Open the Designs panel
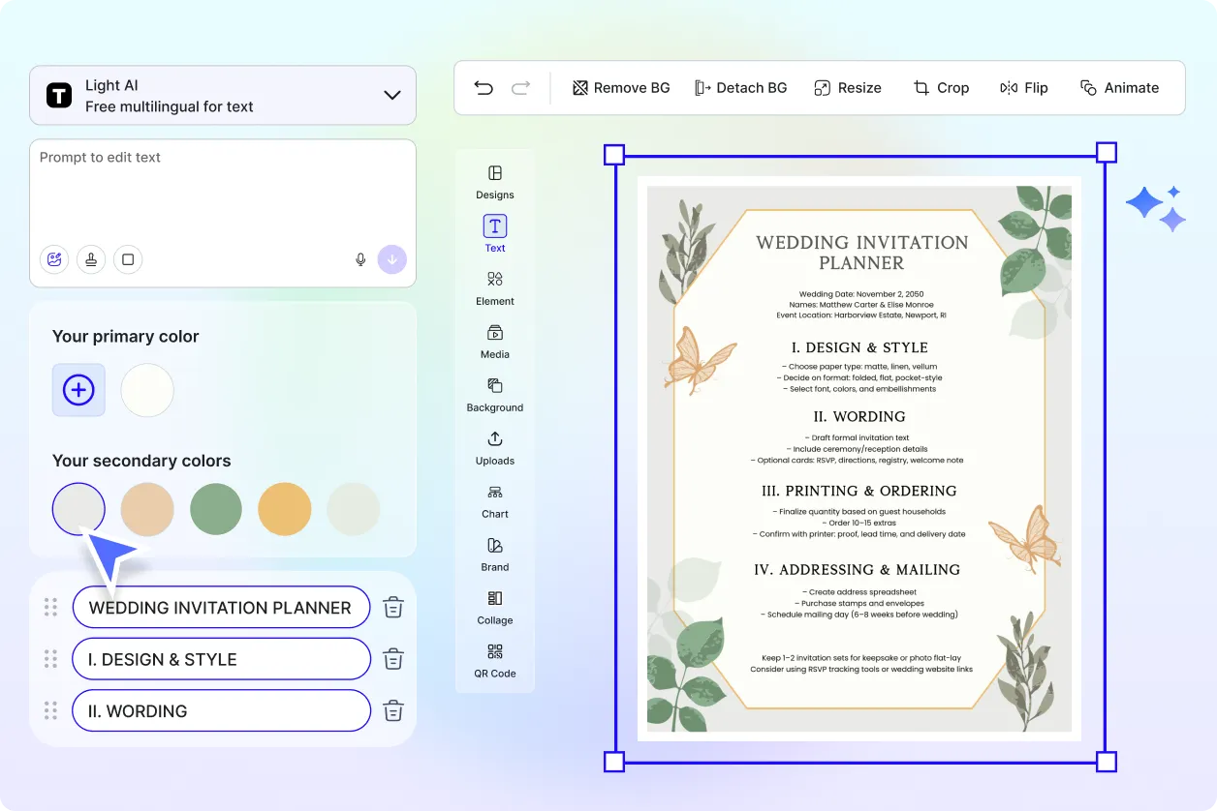 495,181
